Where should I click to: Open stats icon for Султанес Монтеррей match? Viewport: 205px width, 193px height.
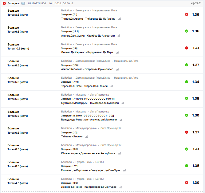pos(123,103)
